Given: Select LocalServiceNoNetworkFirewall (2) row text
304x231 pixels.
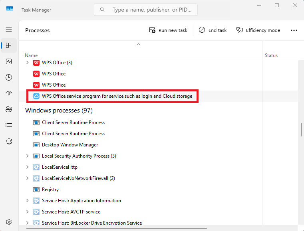Looking at the screenshot, I should tap(79, 178).
